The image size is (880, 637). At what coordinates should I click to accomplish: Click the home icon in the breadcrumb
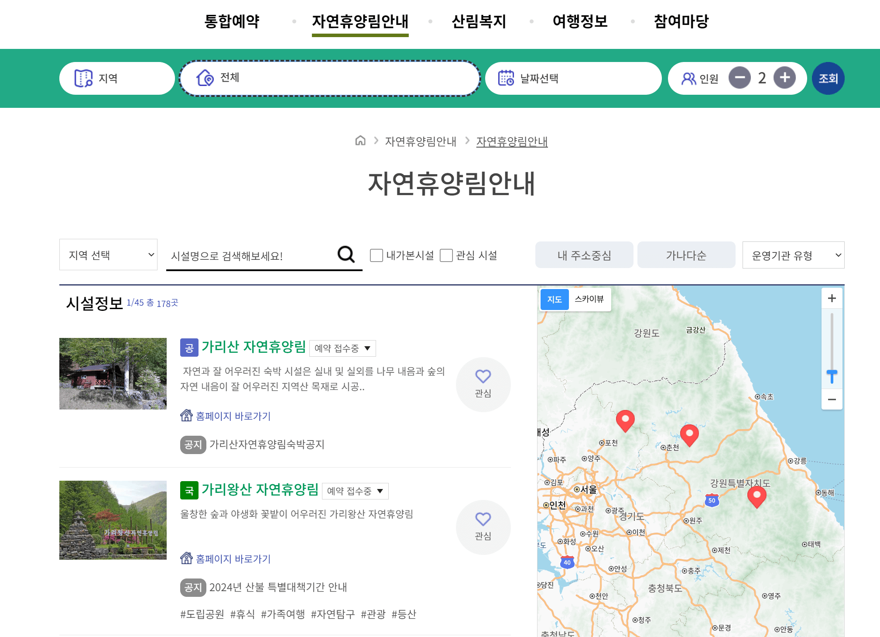coord(360,141)
